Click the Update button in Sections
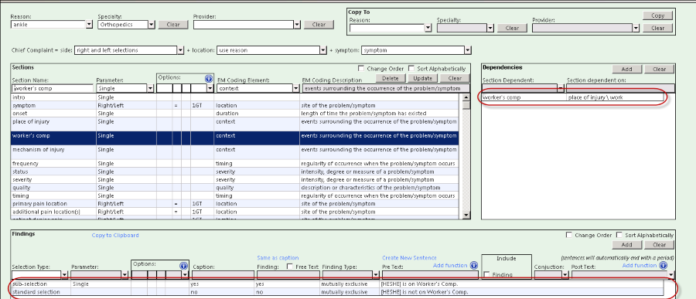This screenshot has height=299, width=696. 422,79
